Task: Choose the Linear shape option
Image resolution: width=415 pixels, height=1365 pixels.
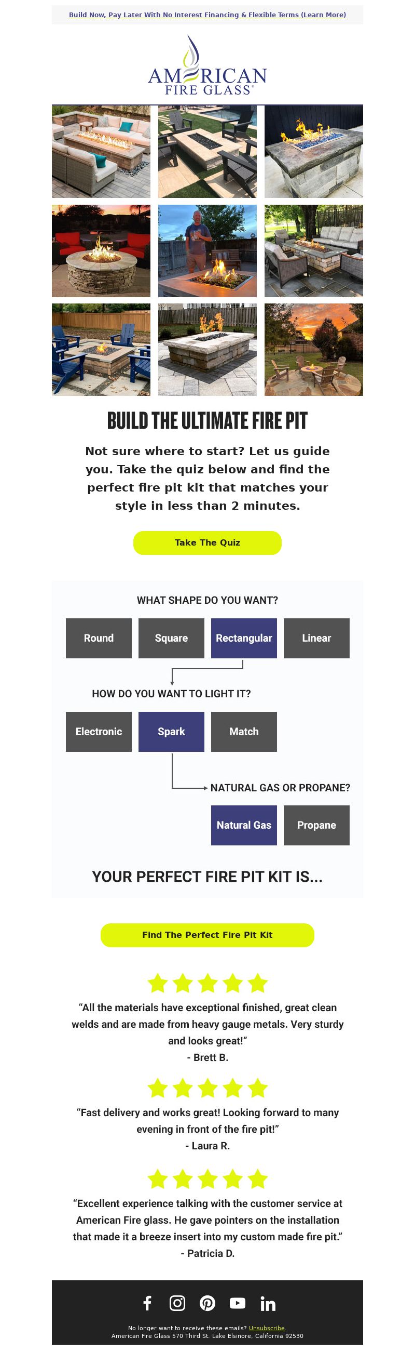Action: [x=316, y=638]
